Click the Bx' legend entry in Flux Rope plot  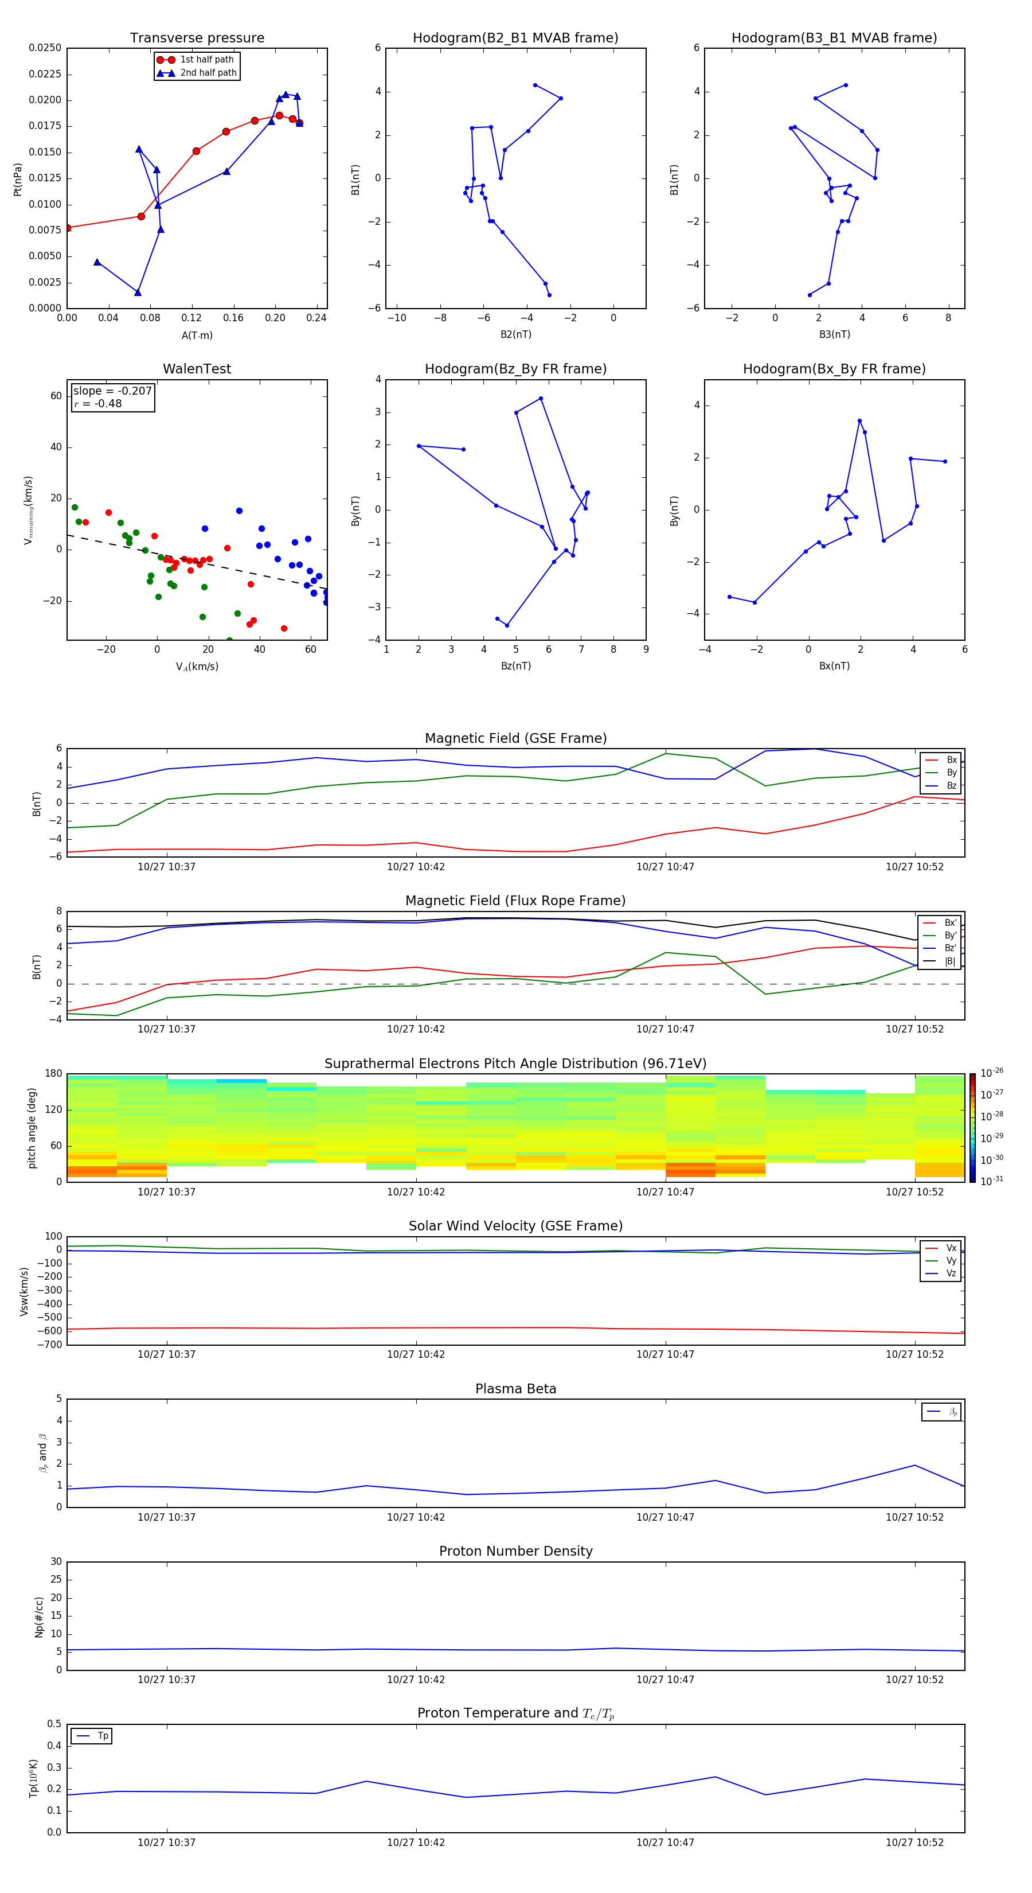coord(940,923)
